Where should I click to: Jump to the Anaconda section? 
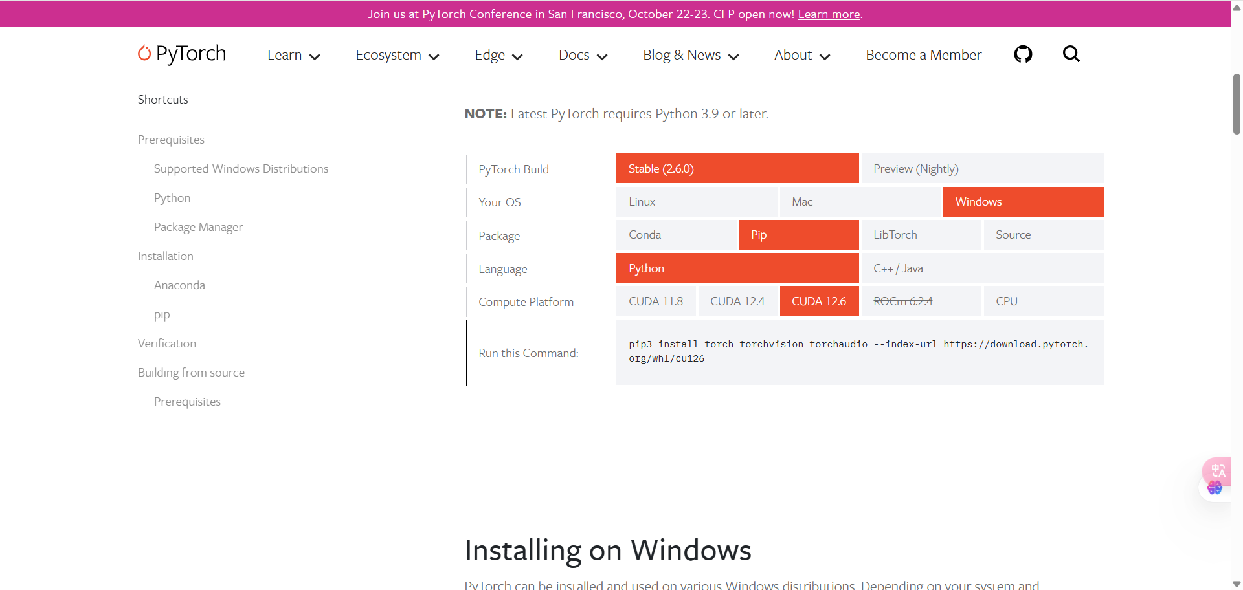pyautogui.click(x=179, y=285)
